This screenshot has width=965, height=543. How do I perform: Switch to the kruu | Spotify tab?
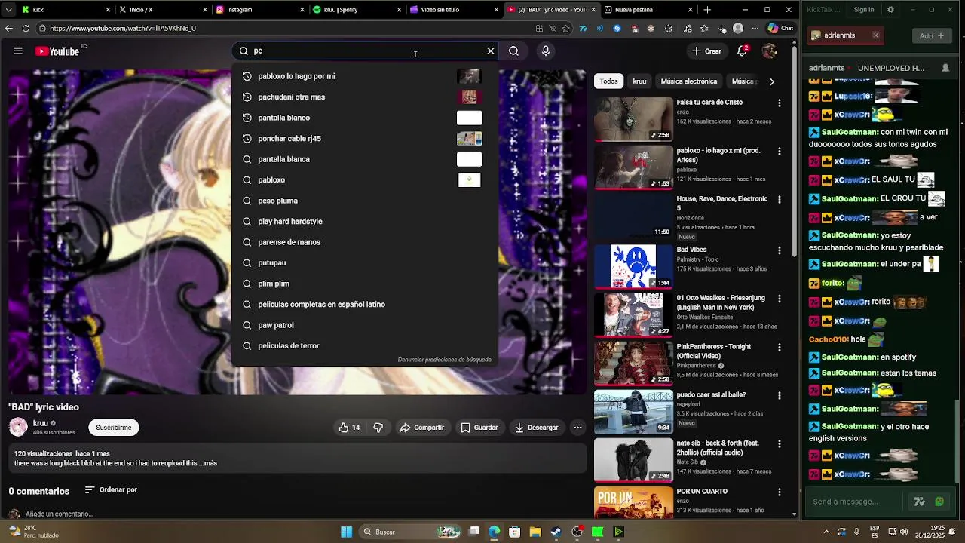[357, 10]
